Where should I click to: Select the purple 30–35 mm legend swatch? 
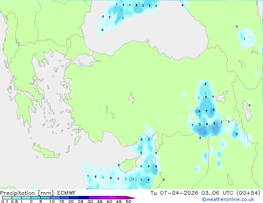93,198
